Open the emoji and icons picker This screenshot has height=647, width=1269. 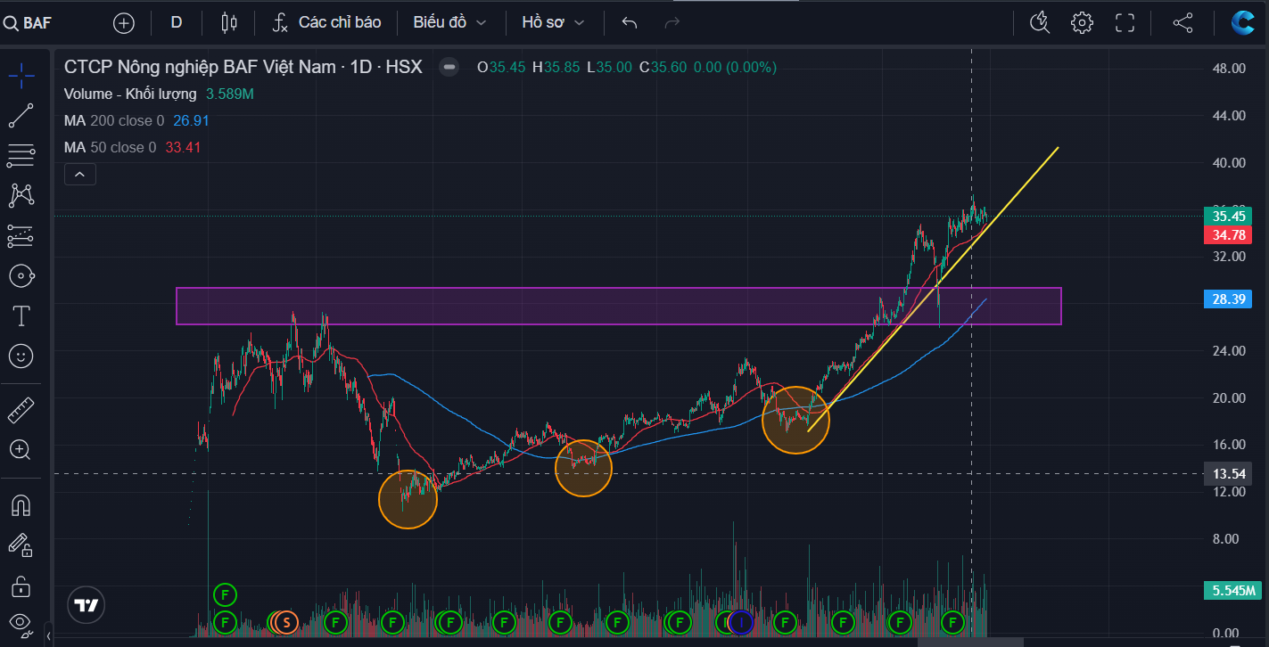coord(21,356)
